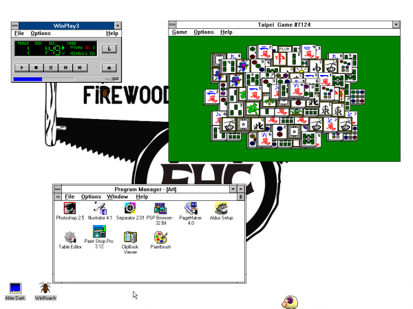
Task: Select the fully visible green dragon tile
Action: click(253, 109)
